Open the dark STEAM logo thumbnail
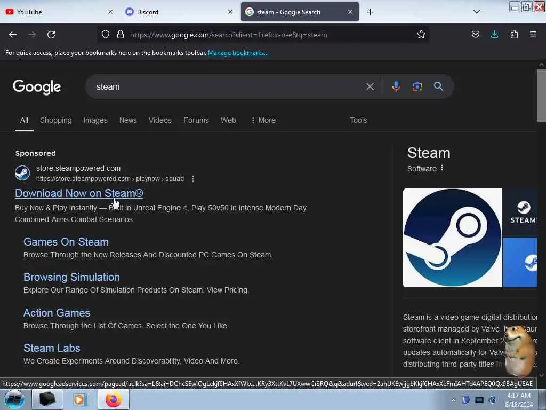This screenshot has width=546, height=410. (520, 212)
